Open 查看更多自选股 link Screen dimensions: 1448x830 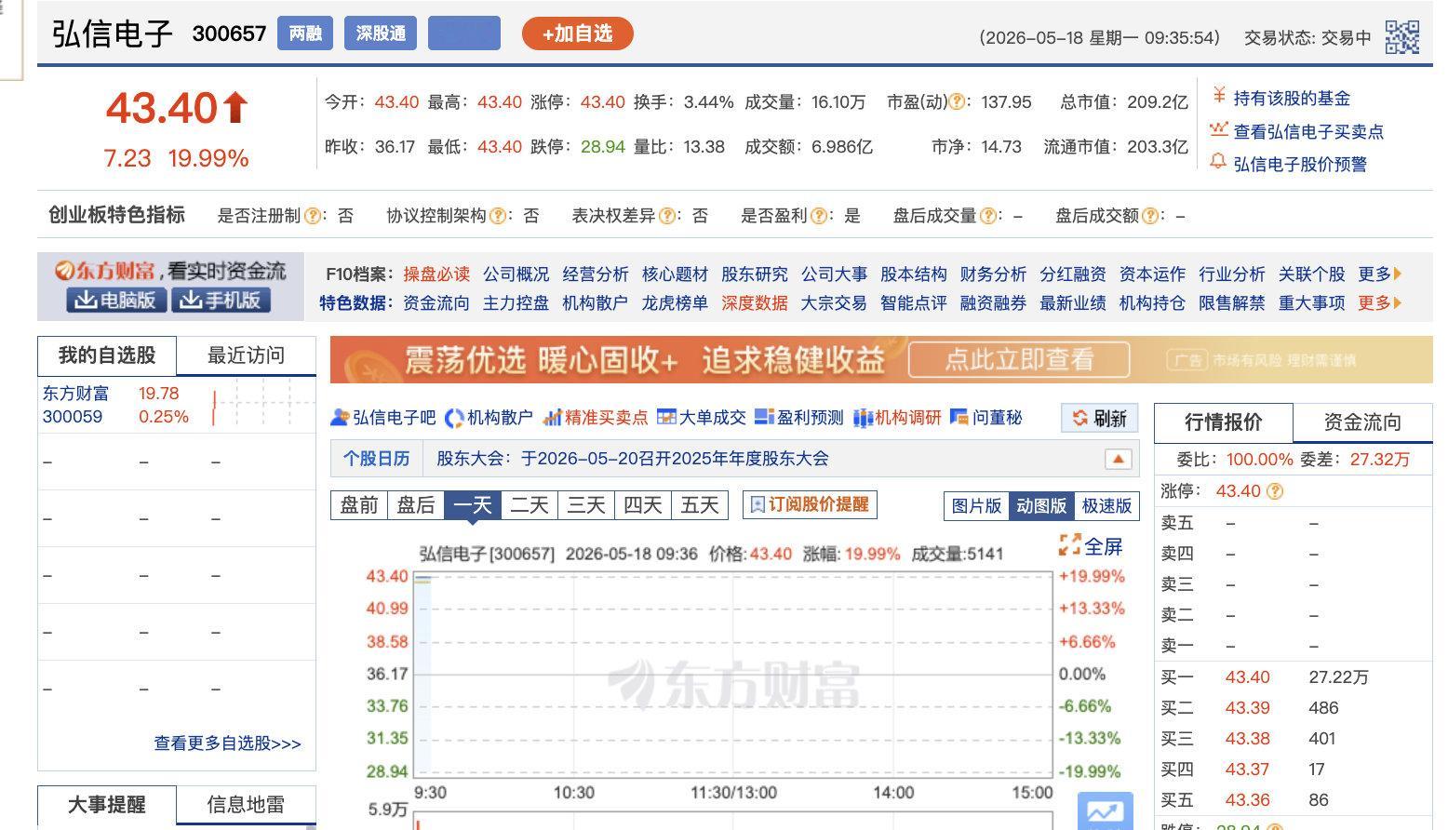[x=228, y=743]
